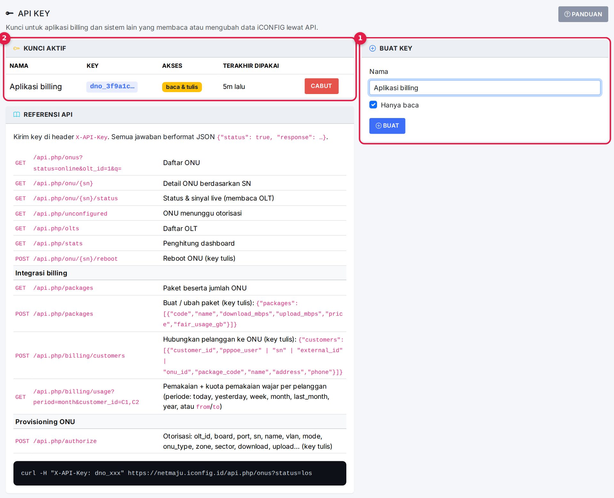Screen dimensions: 614x498
Task: Click the Provisioning ONU section heading
Action: (x=45, y=422)
